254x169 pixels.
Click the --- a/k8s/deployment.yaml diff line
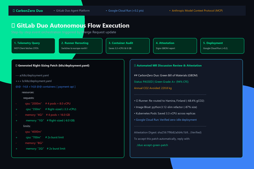point(32,75)
